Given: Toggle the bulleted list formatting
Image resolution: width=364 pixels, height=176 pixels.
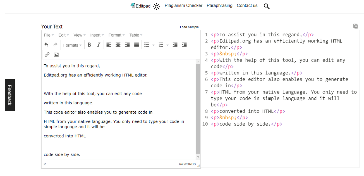Looking at the screenshot, I should (x=147, y=45).
